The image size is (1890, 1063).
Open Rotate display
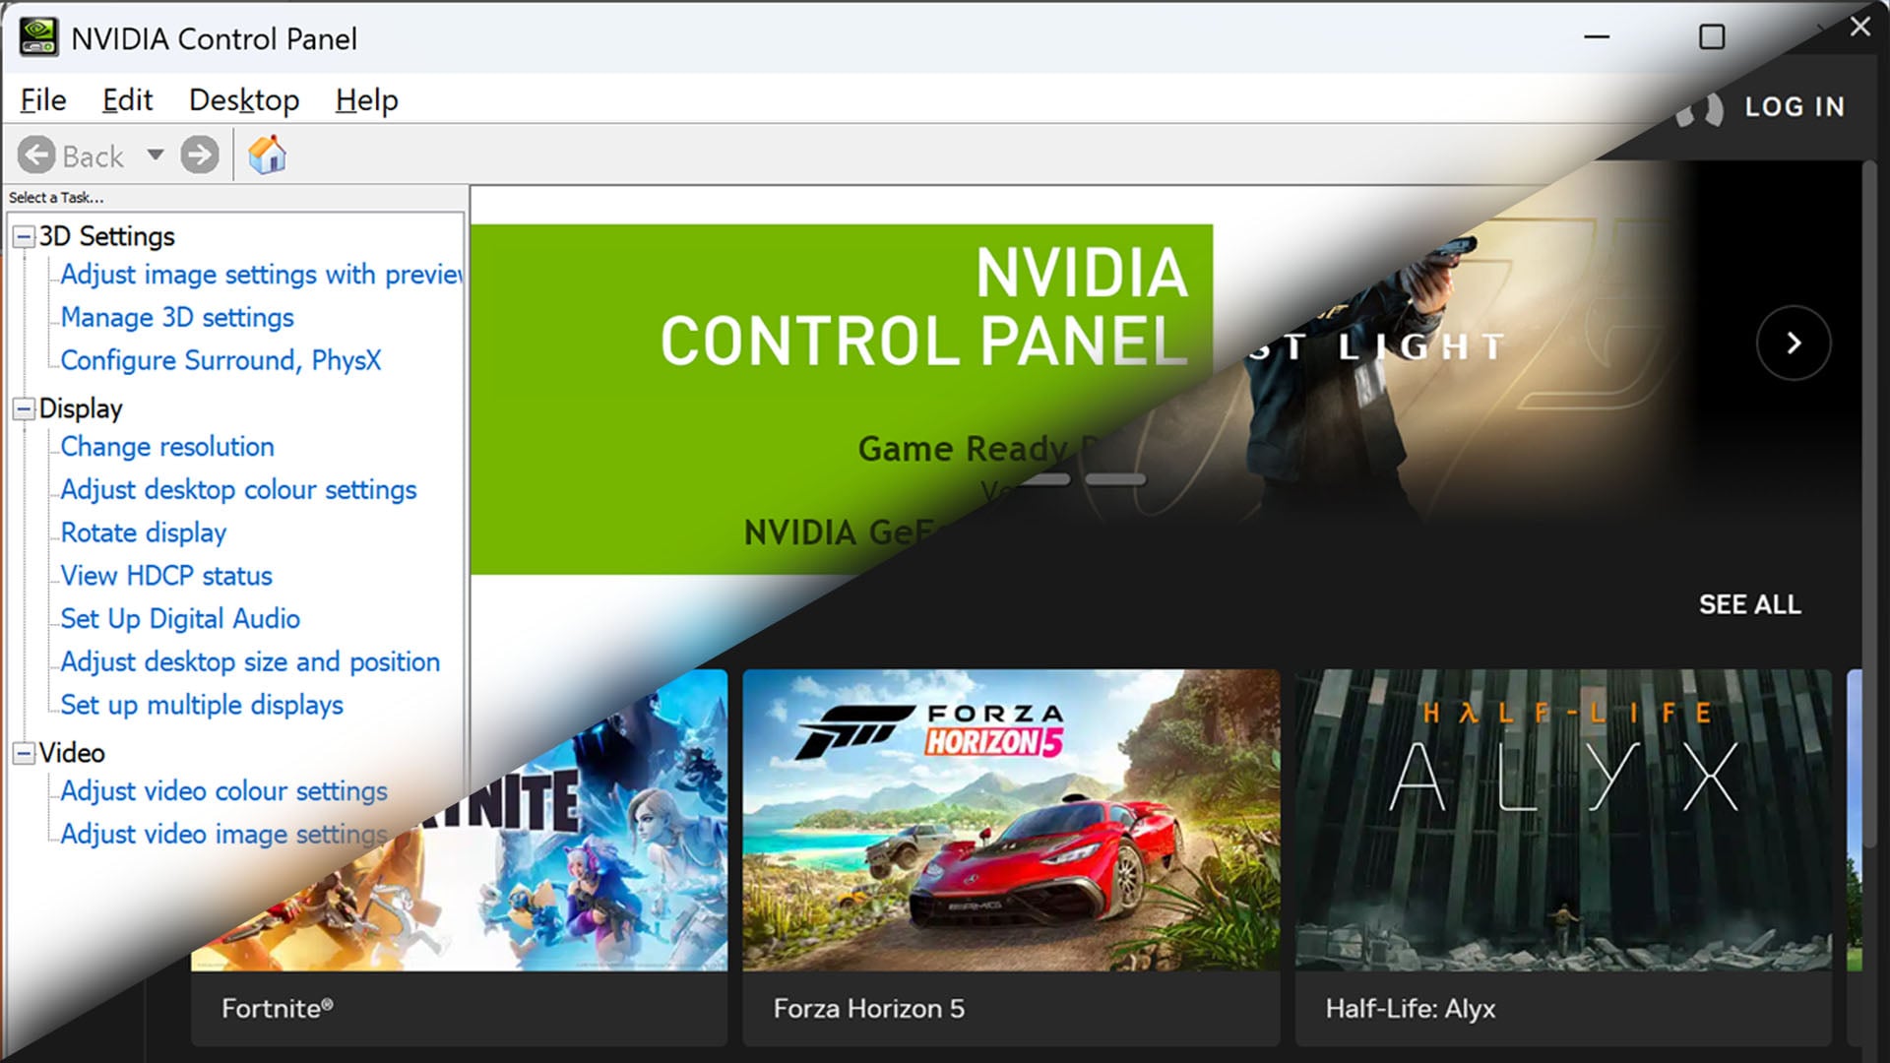[144, 533]
